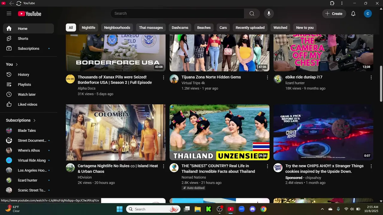Select the All filter chip

71,27
